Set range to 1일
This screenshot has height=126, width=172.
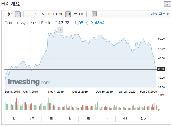point(14,119)
